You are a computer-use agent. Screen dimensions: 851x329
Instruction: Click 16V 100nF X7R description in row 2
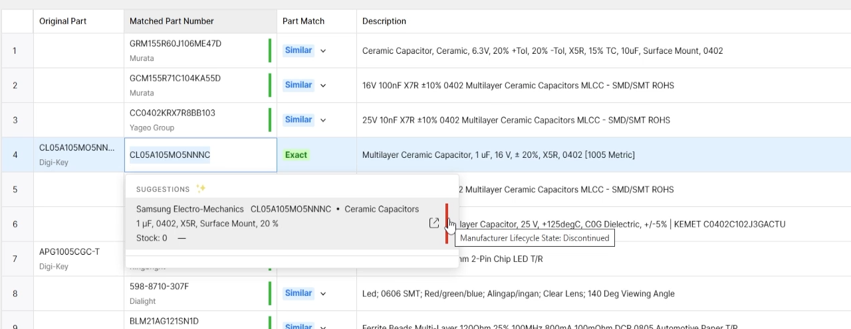(518, 86)
